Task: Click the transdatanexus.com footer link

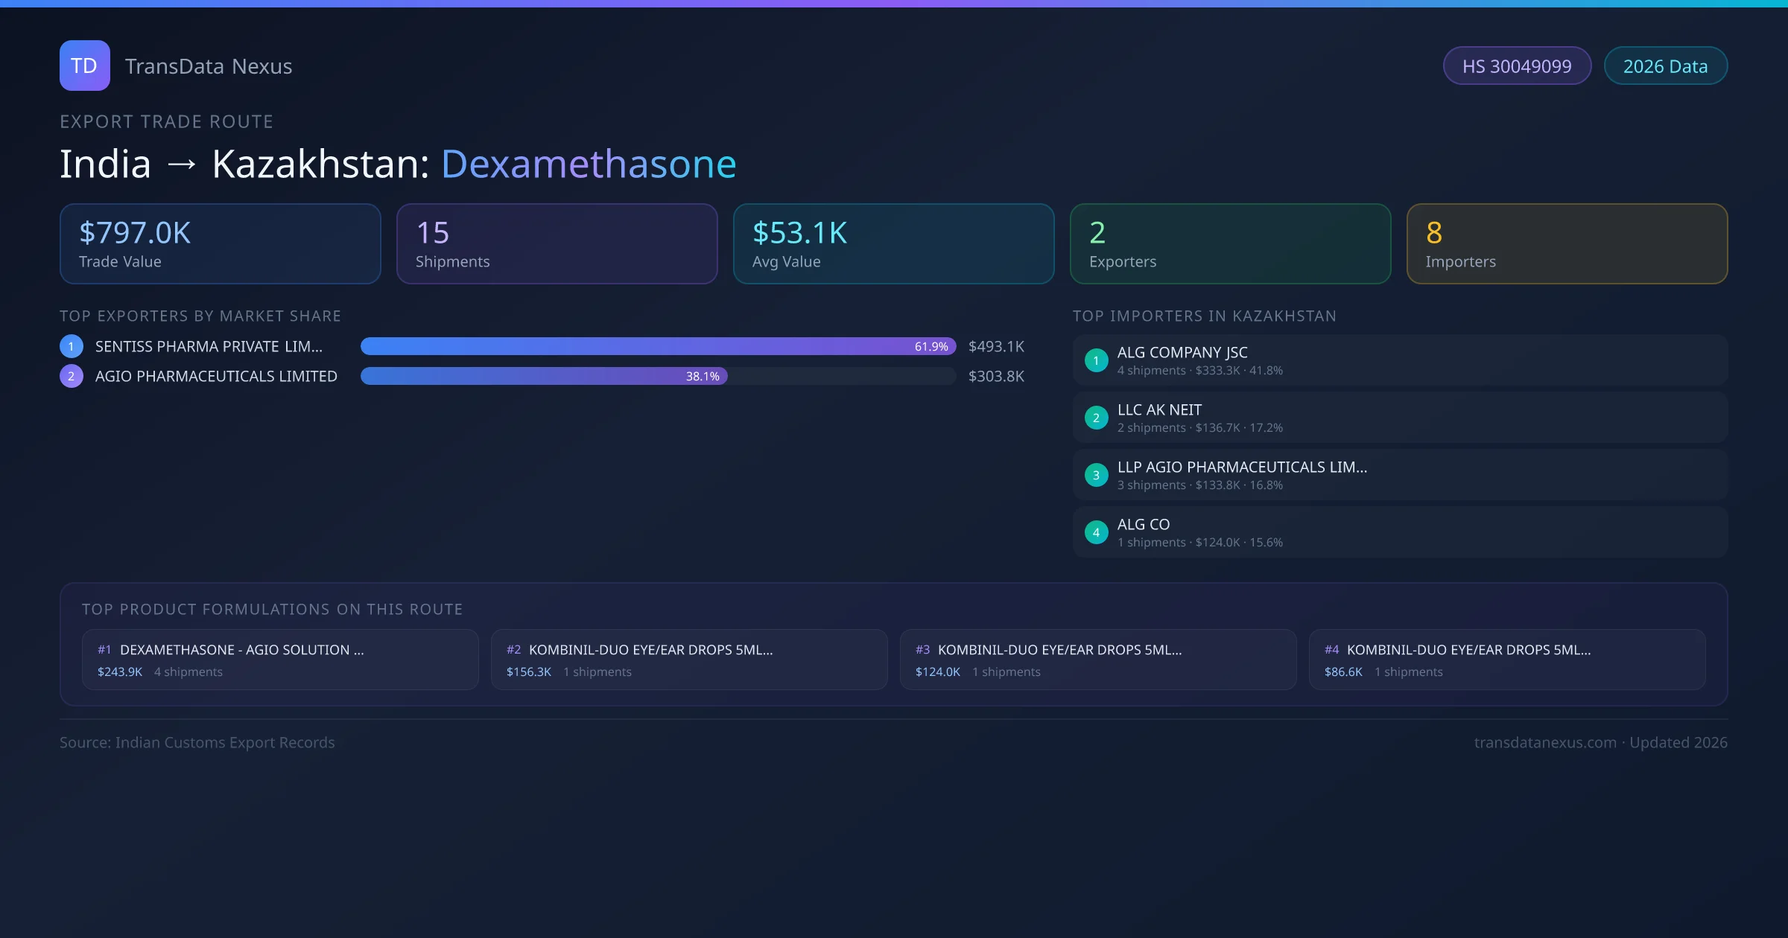Action: click(1545, 742)
